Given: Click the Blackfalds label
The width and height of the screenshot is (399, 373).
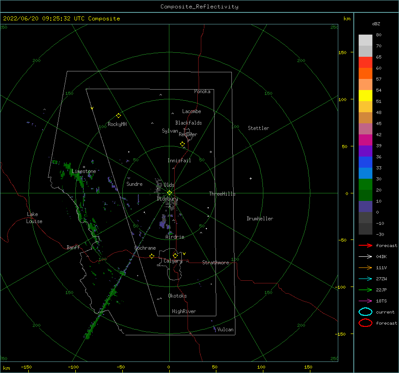Looking at the screenshot, I should [188, 123].
